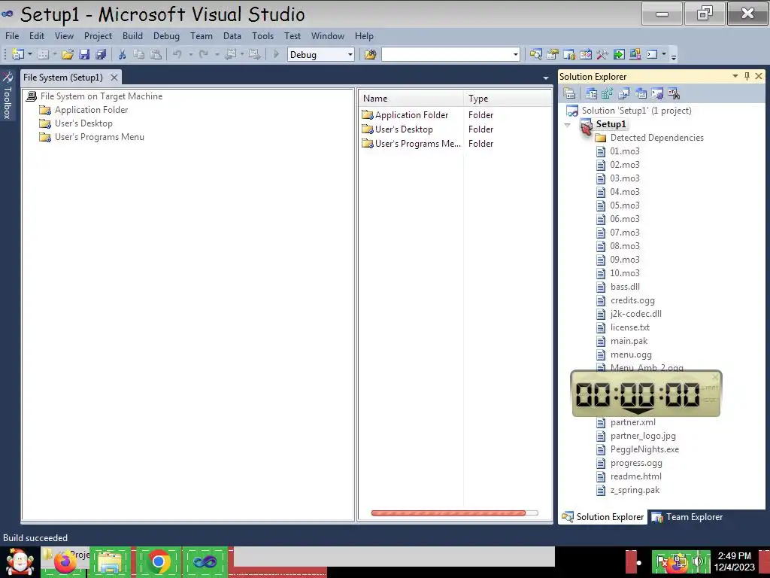Collapse the Setup1 project node
This screenshot has height=578, width=770.
coord(568,125)
